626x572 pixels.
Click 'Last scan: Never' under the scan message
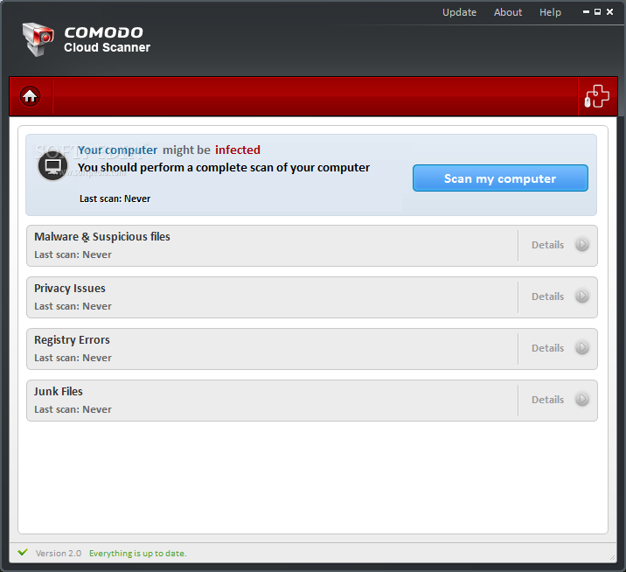115,199
